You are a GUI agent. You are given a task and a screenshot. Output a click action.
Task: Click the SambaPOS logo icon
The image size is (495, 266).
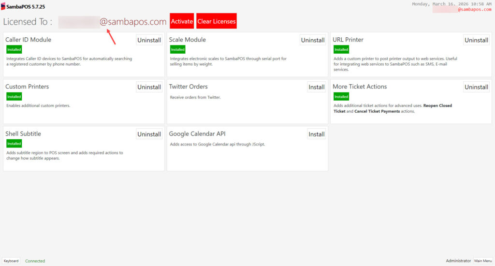click(x=3, y=7)
